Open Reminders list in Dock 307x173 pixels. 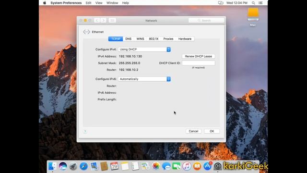(x=135, y=166)
